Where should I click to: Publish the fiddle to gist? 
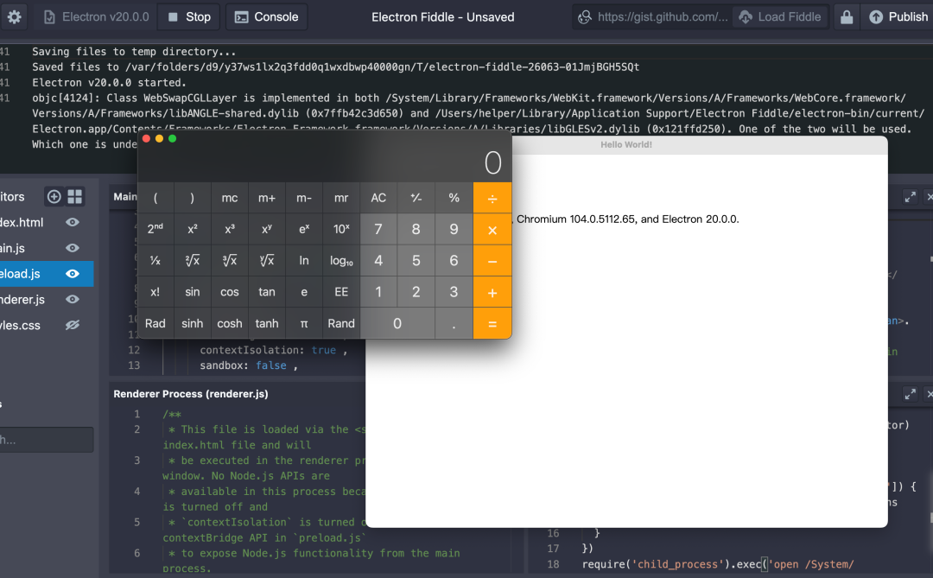[898, 16]
